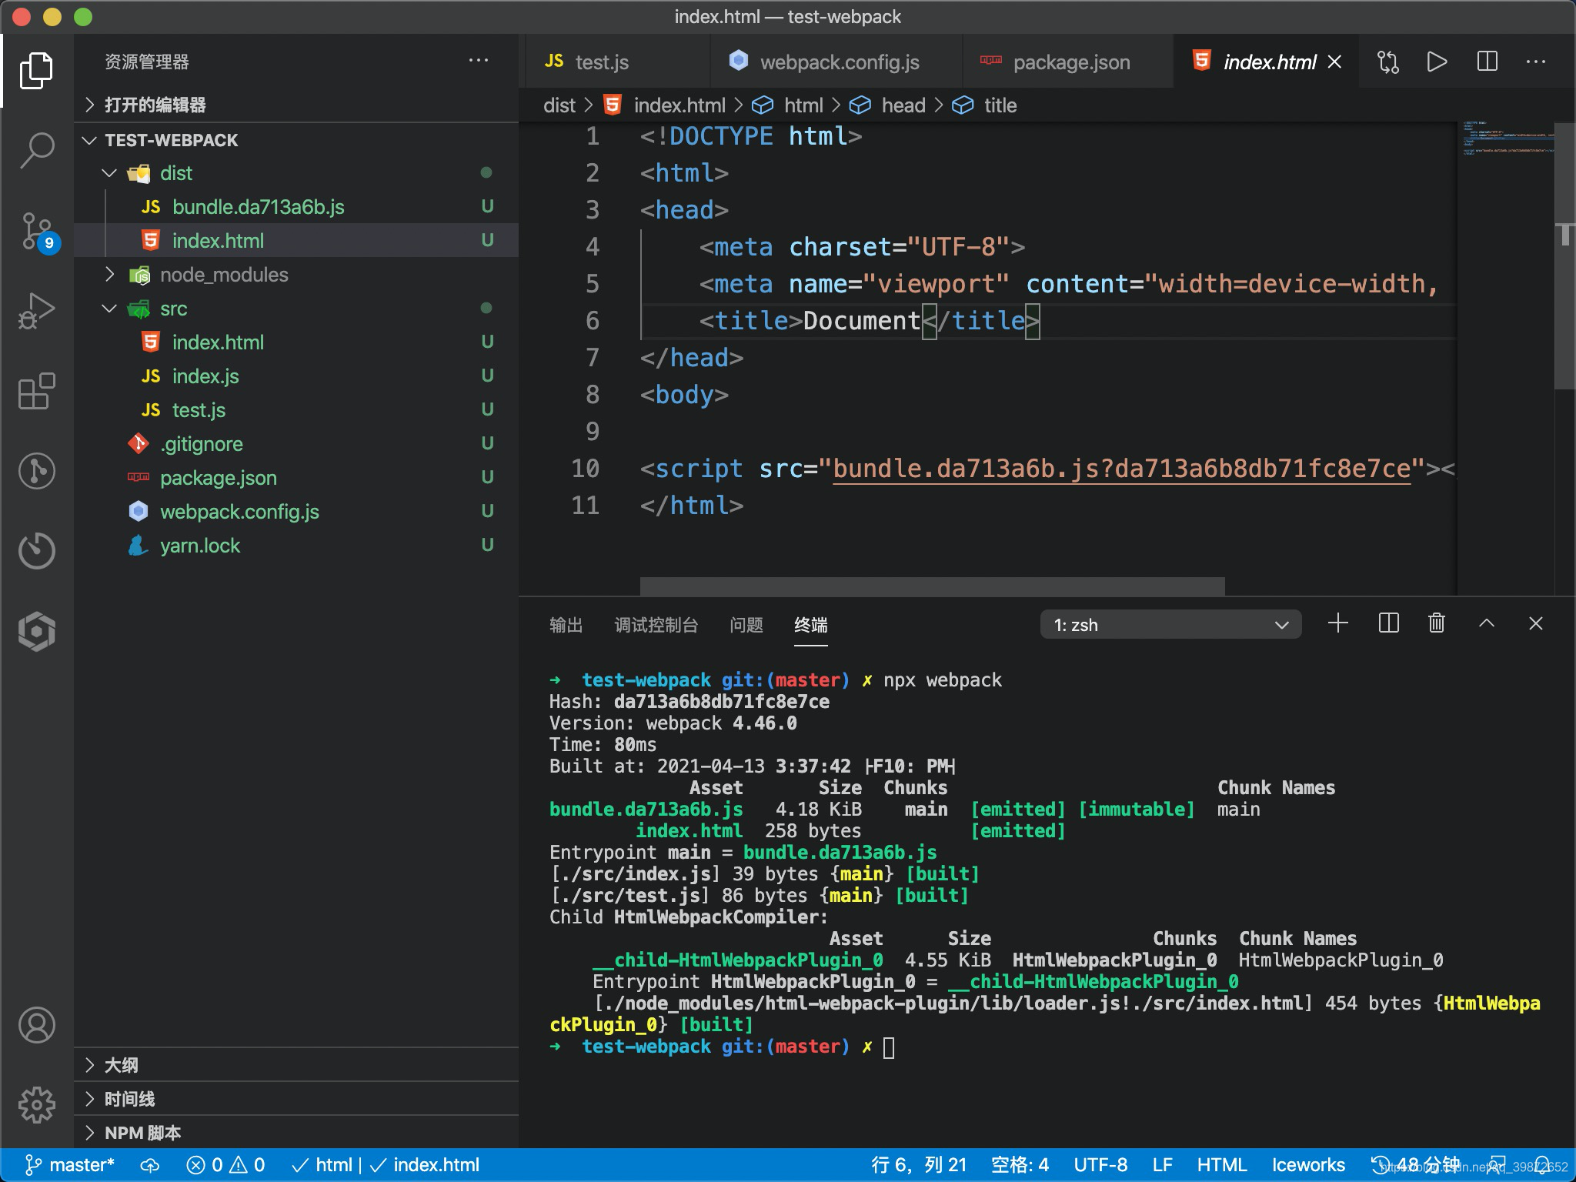Screen dimensions: 1576x1182
Task: Close the terminal panel
Action: point(1536,623)
